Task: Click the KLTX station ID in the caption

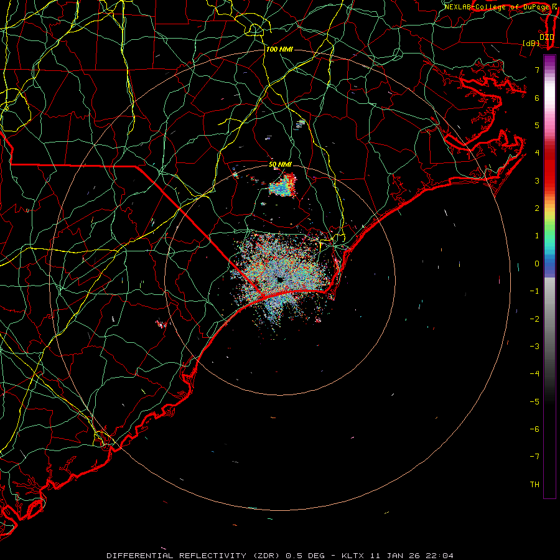Action: point(353,556)
